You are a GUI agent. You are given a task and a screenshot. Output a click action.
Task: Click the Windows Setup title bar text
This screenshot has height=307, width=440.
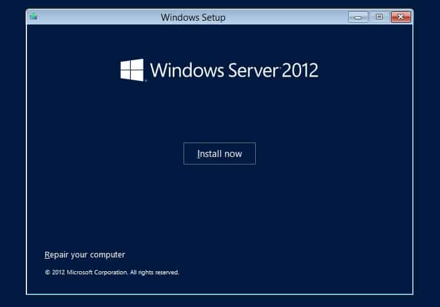(x=193, y=18)
